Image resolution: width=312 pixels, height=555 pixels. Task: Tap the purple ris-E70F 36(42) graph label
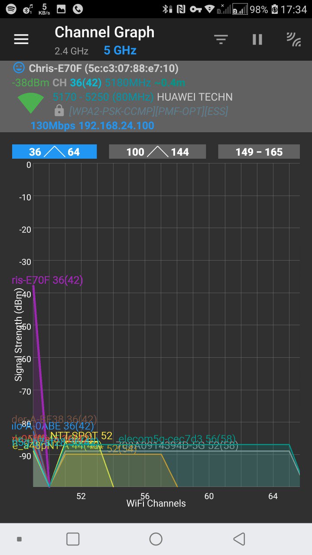pos(48,280)
